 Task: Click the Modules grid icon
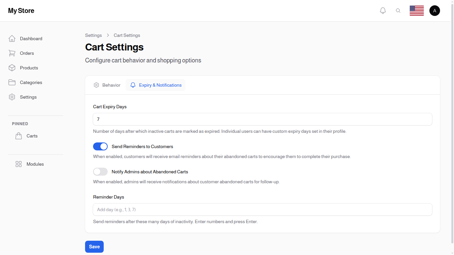coord(19,164)
